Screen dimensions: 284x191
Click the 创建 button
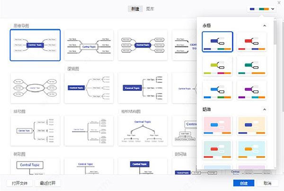click(243, 183)
